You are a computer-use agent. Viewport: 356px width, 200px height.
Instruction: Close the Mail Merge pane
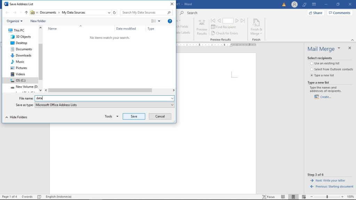pos(349,48)
